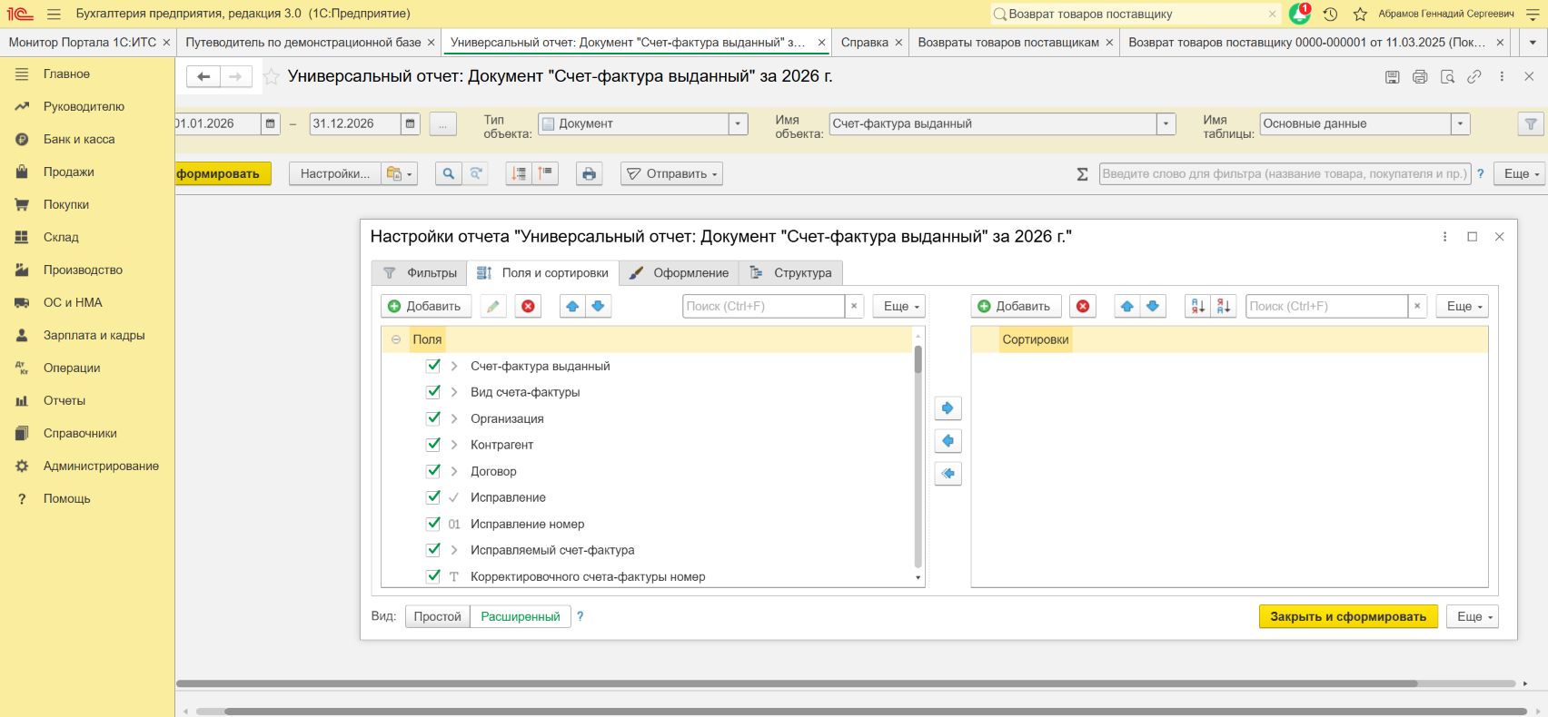Set ascending sort order in Сортировки panel
Viewport: 1548px width, 717px height.
coord(1197,306)
